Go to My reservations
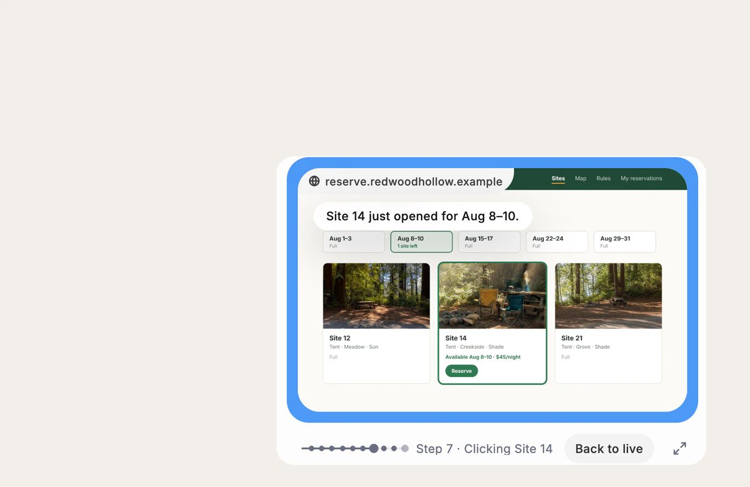Viewport: 750px width, 487px height. [641, 178]
